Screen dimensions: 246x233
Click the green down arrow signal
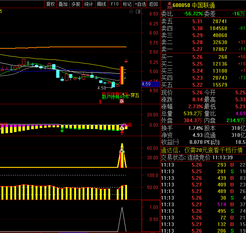coord(62,130)
